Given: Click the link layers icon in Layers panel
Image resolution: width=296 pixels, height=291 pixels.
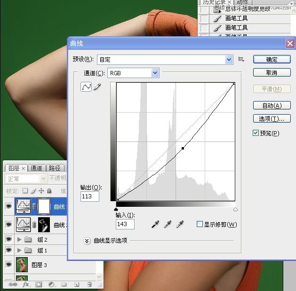Looking at the screenshot, I should pos(13,284).
